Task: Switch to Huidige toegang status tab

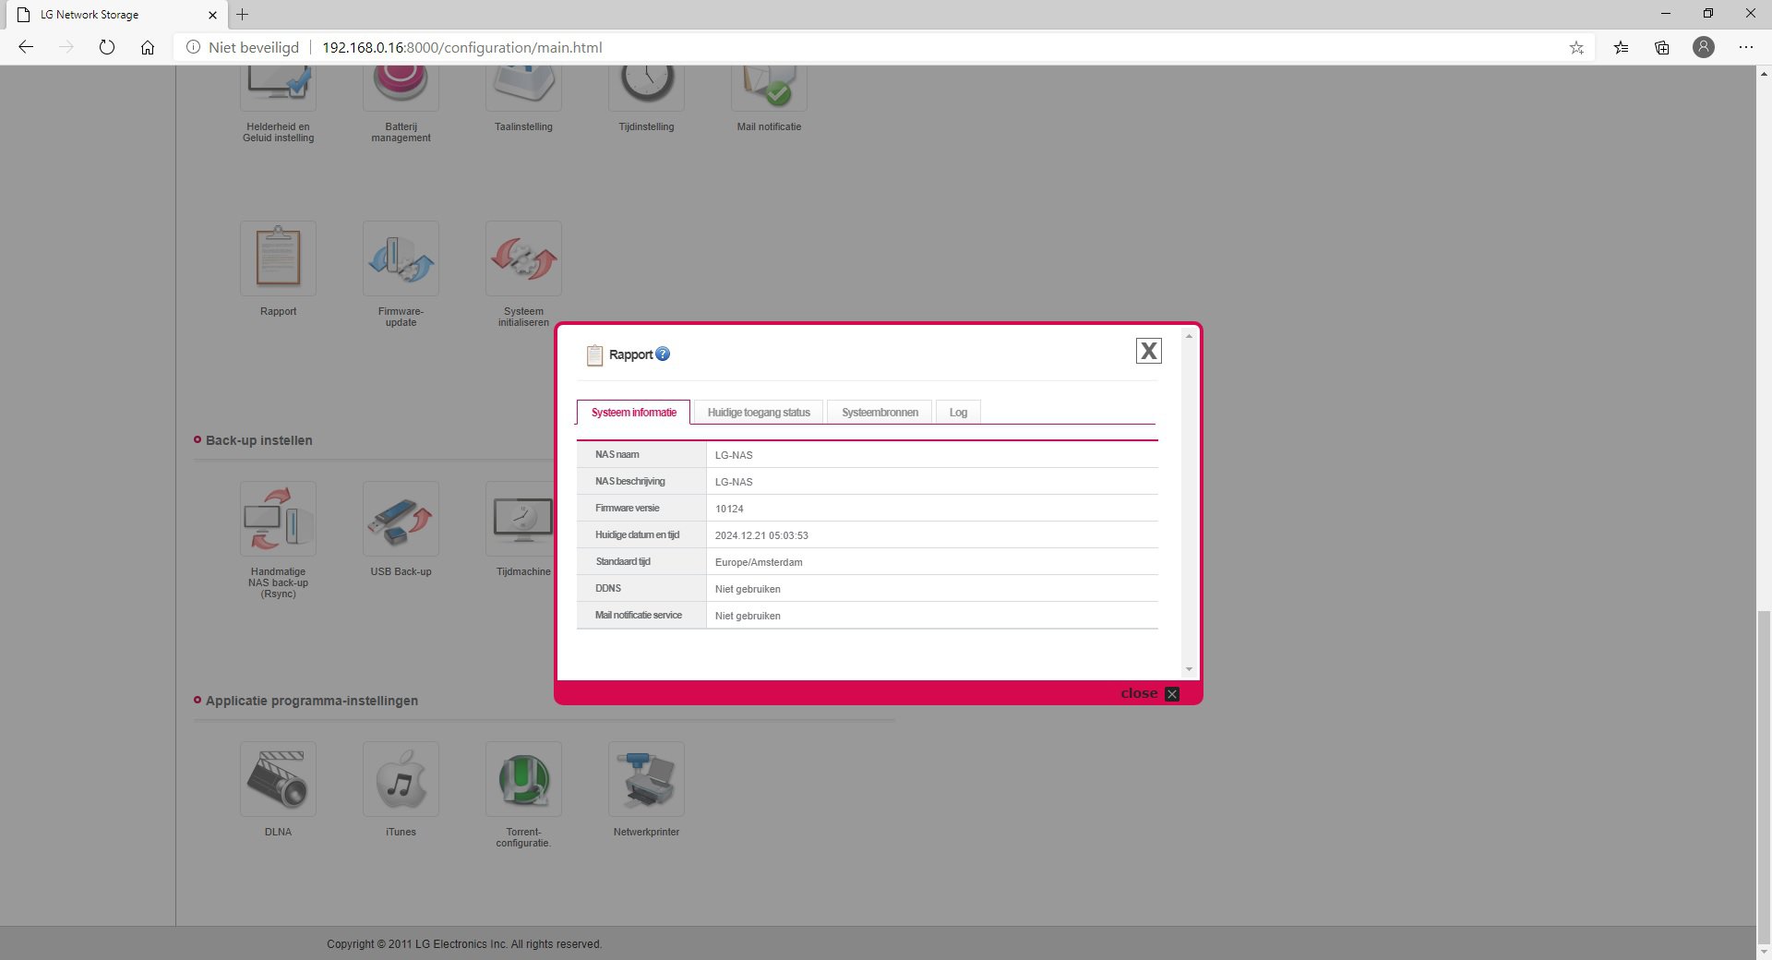Action: pyautogui.click(x=759, y=412)
